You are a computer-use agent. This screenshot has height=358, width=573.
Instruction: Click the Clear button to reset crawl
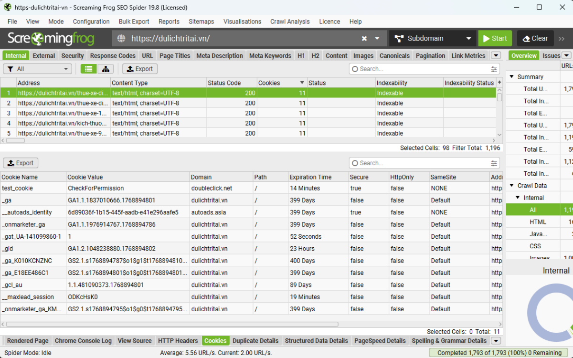535,38
